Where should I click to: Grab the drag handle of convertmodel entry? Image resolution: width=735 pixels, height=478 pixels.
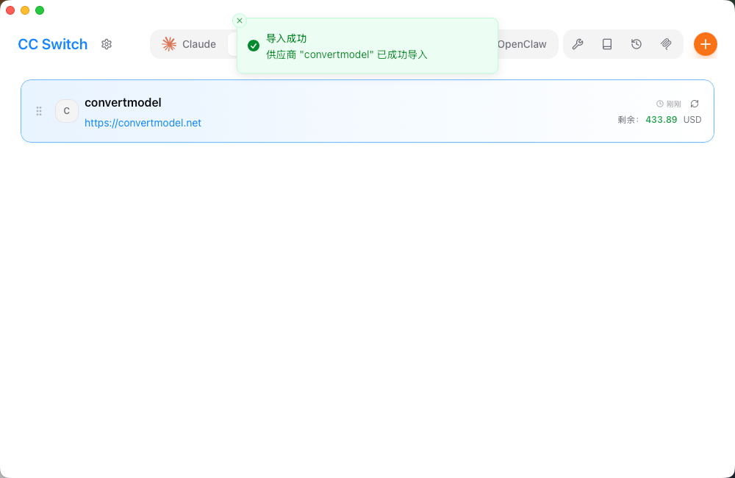pyautogui.click(x=39, y=111)
